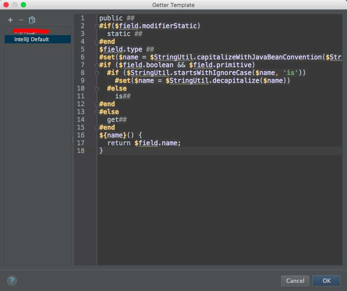The image size is (347, 291).
Task: Collapse the #if fold on line 2
Action: coord(97,26)
